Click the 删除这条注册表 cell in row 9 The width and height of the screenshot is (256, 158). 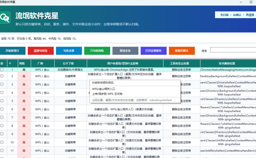181,134
